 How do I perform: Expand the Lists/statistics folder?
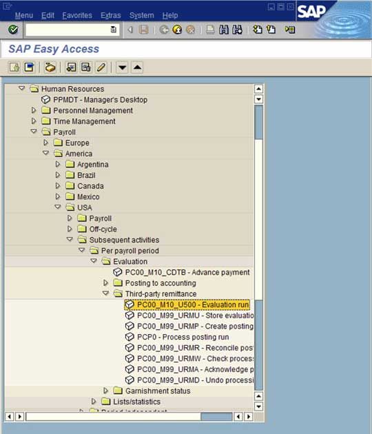94,402
